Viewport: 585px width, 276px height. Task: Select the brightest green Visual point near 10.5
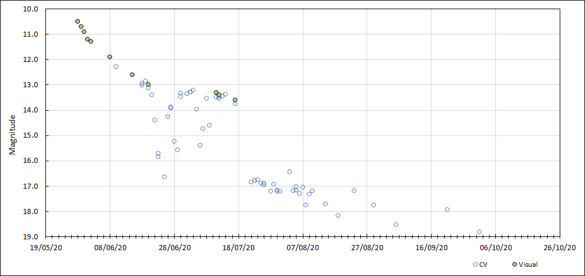[78, 21]
